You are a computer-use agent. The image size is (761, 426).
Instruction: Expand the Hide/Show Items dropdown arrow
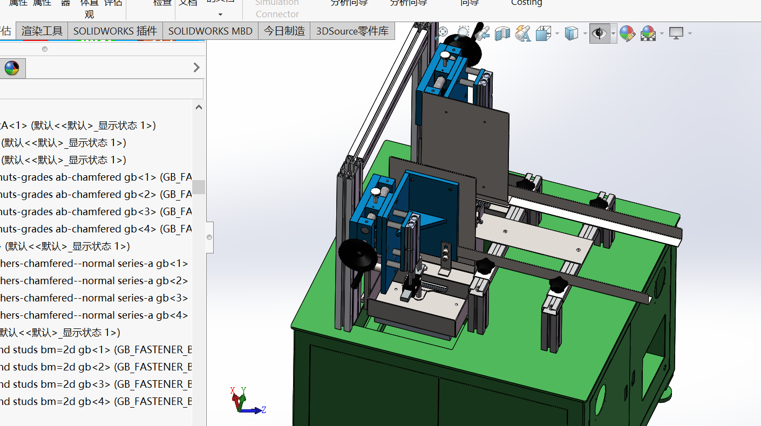click(x=613, y=33)
